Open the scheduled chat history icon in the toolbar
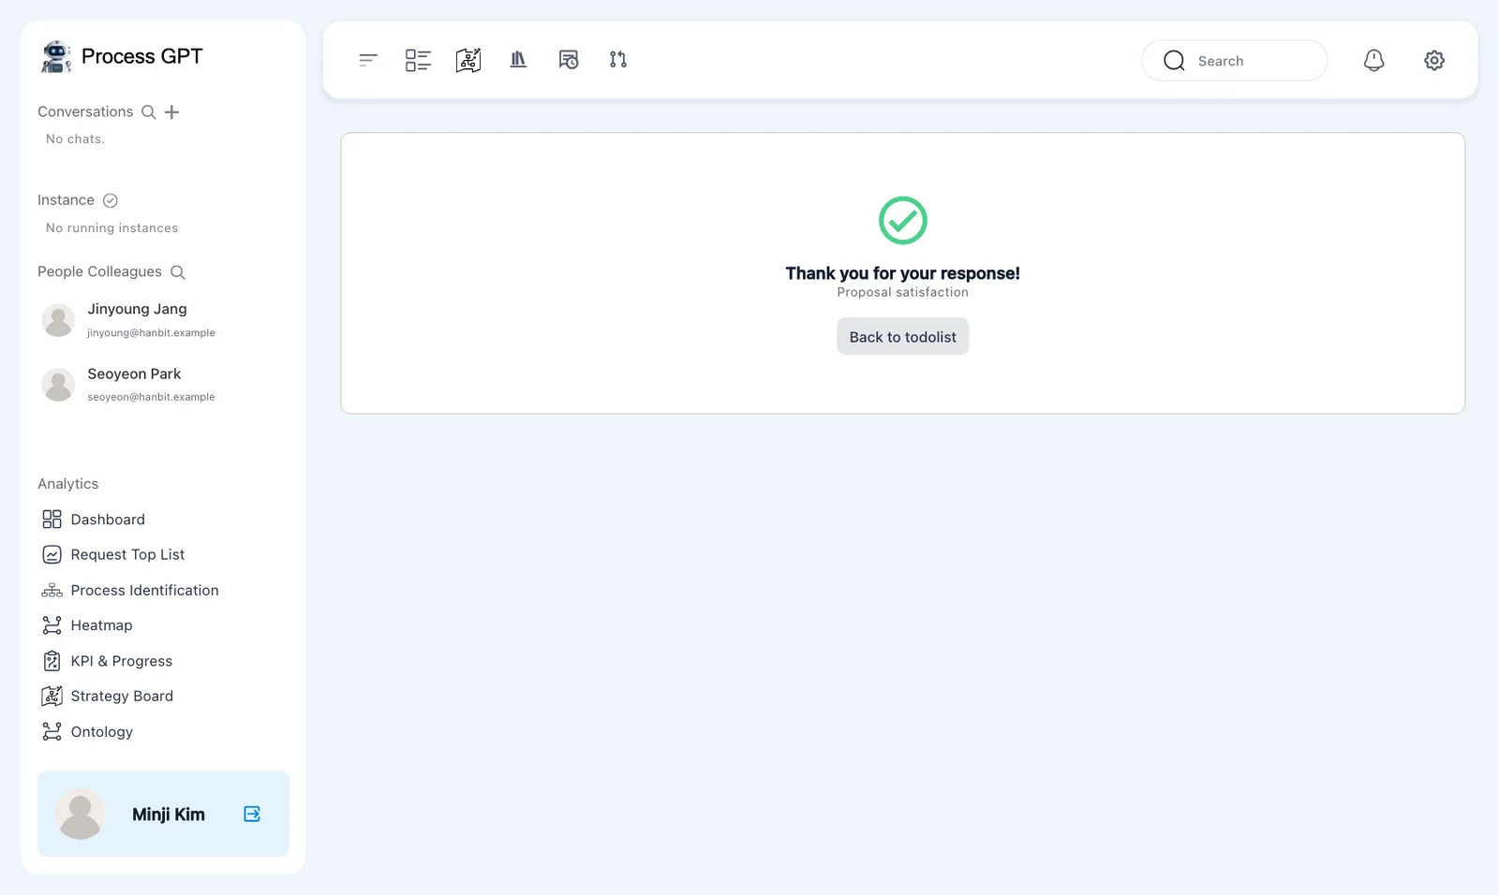The width and height of the screenshot is (1499, 895). point(569,60)
